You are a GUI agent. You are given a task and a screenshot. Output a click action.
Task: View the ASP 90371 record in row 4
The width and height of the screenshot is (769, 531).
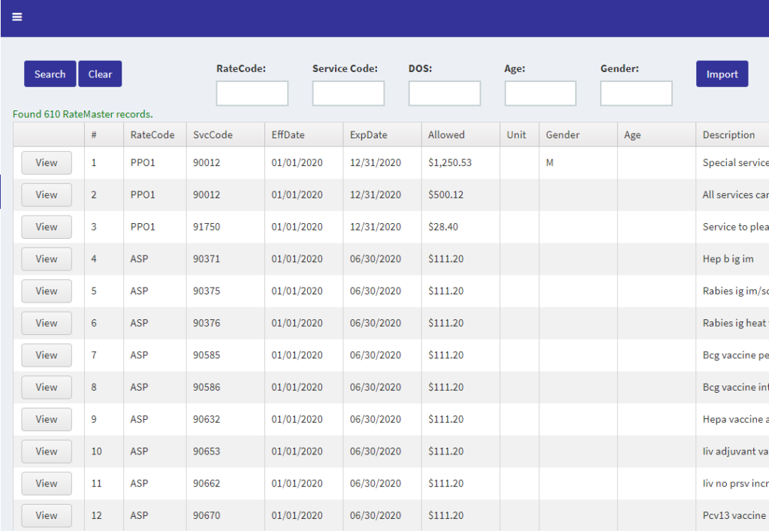point(47,259)
